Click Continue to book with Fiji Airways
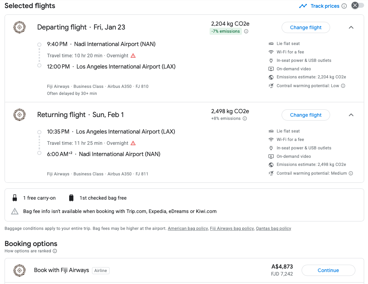 (x=328, y=270)
